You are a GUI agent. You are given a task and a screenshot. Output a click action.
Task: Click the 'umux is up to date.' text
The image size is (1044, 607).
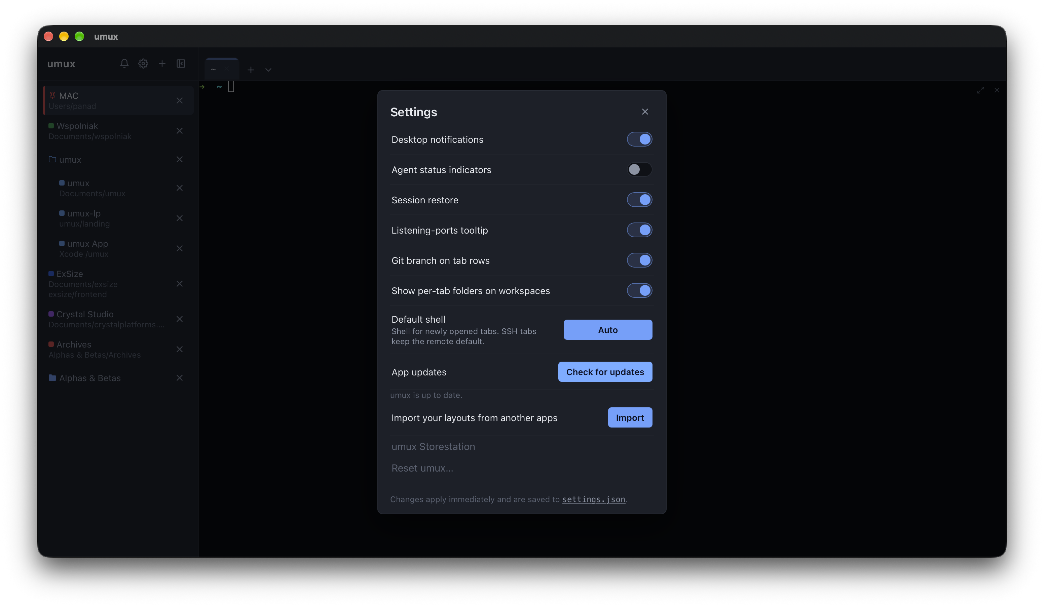(426, 395)
